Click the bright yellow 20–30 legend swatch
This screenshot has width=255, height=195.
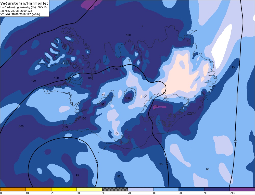pos(64,189)
